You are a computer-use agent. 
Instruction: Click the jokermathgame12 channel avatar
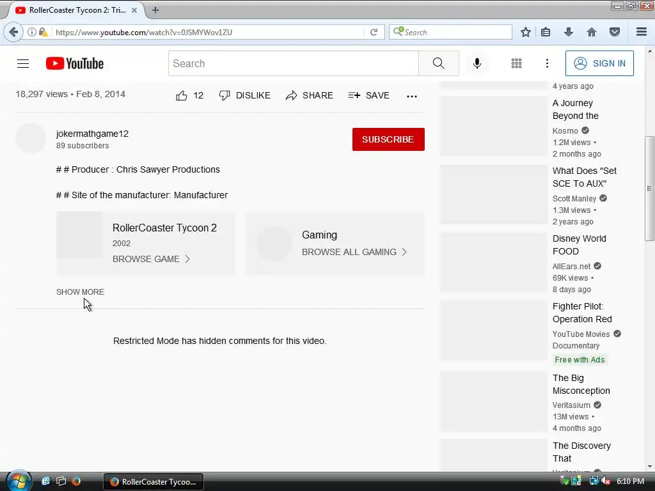click(31, 138)
